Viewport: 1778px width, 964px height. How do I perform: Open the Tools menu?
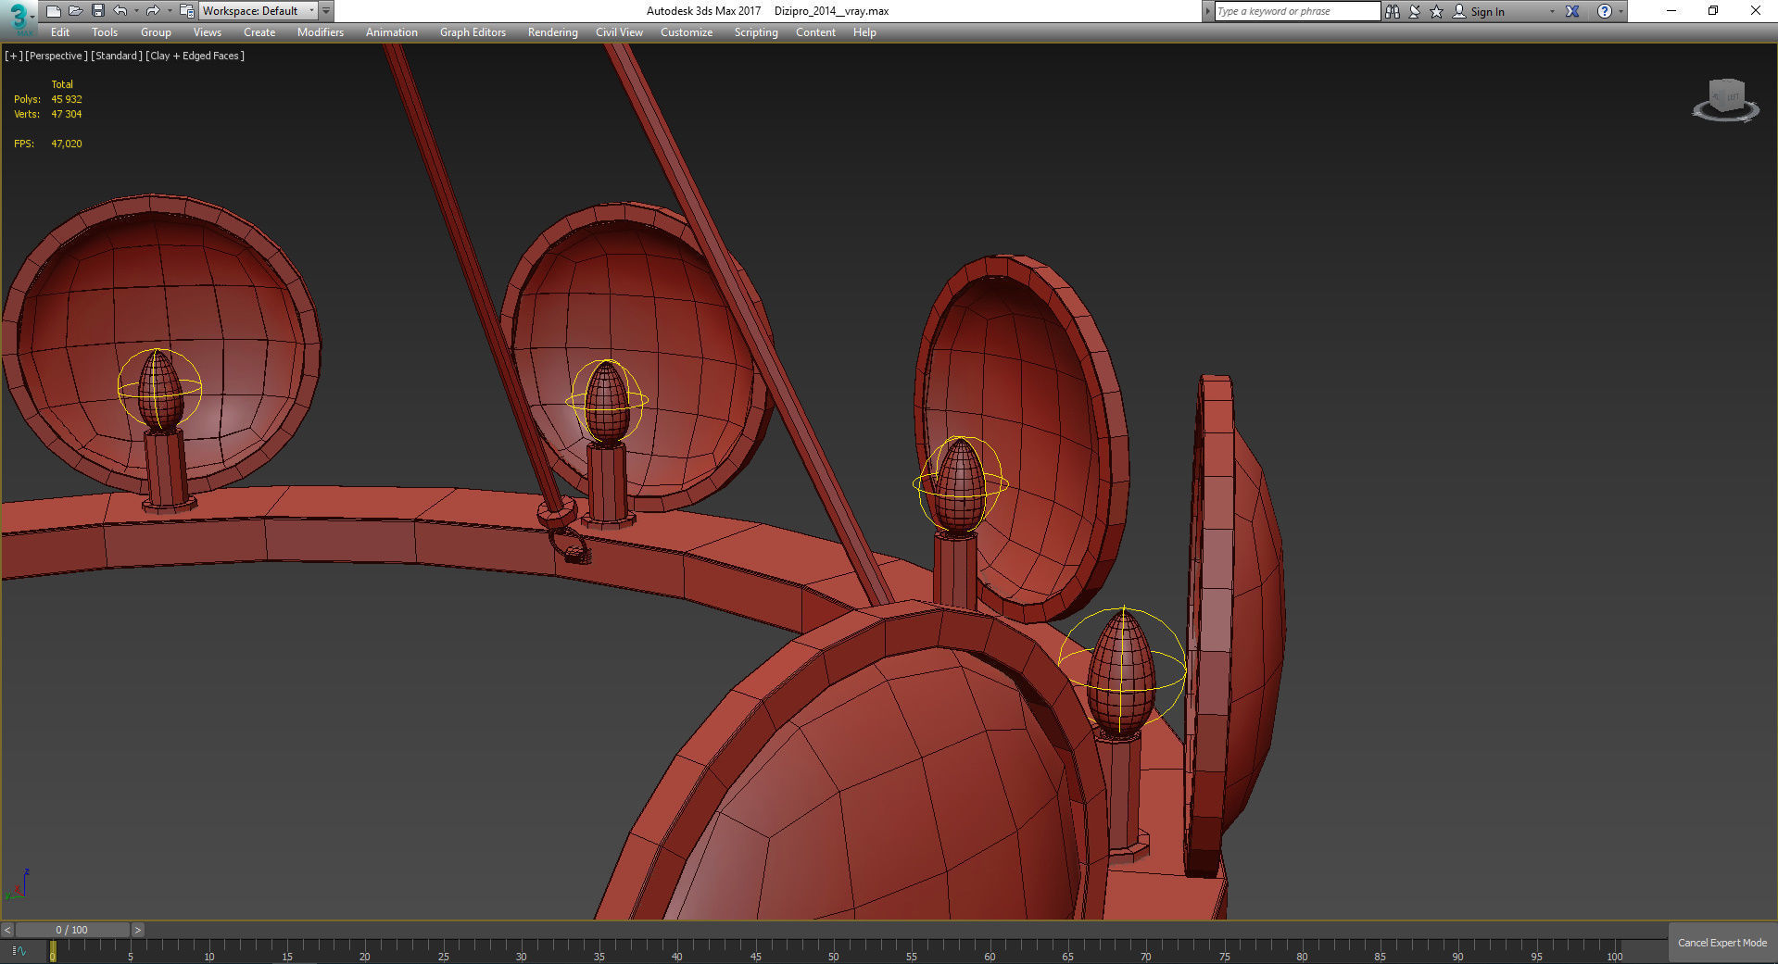[x=105, y=32]
